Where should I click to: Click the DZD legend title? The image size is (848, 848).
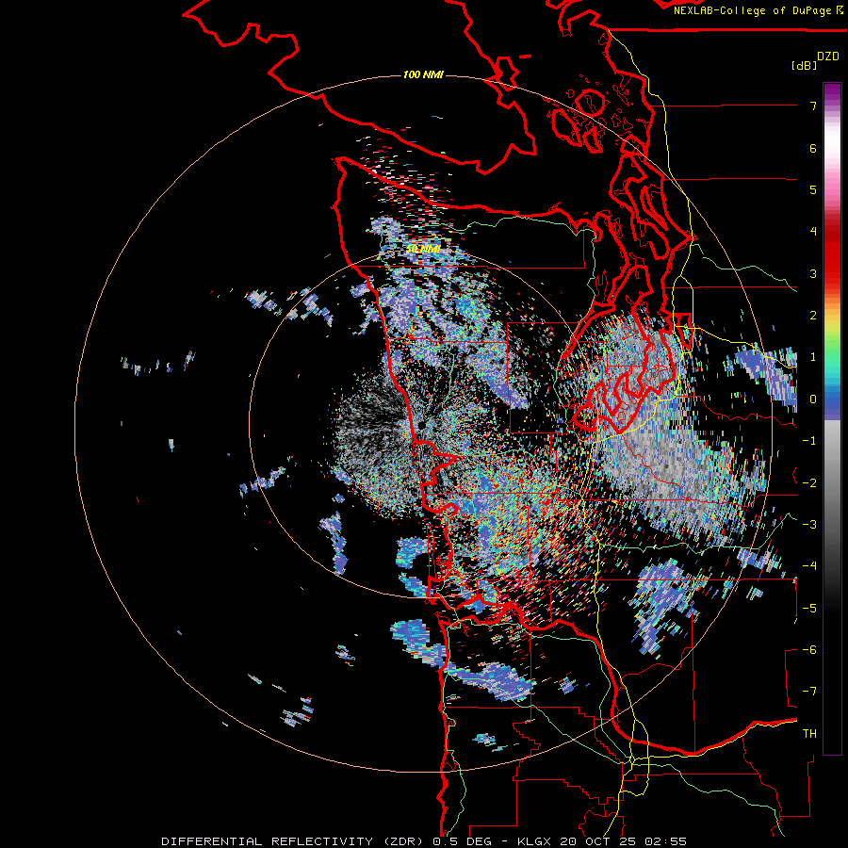828,57
